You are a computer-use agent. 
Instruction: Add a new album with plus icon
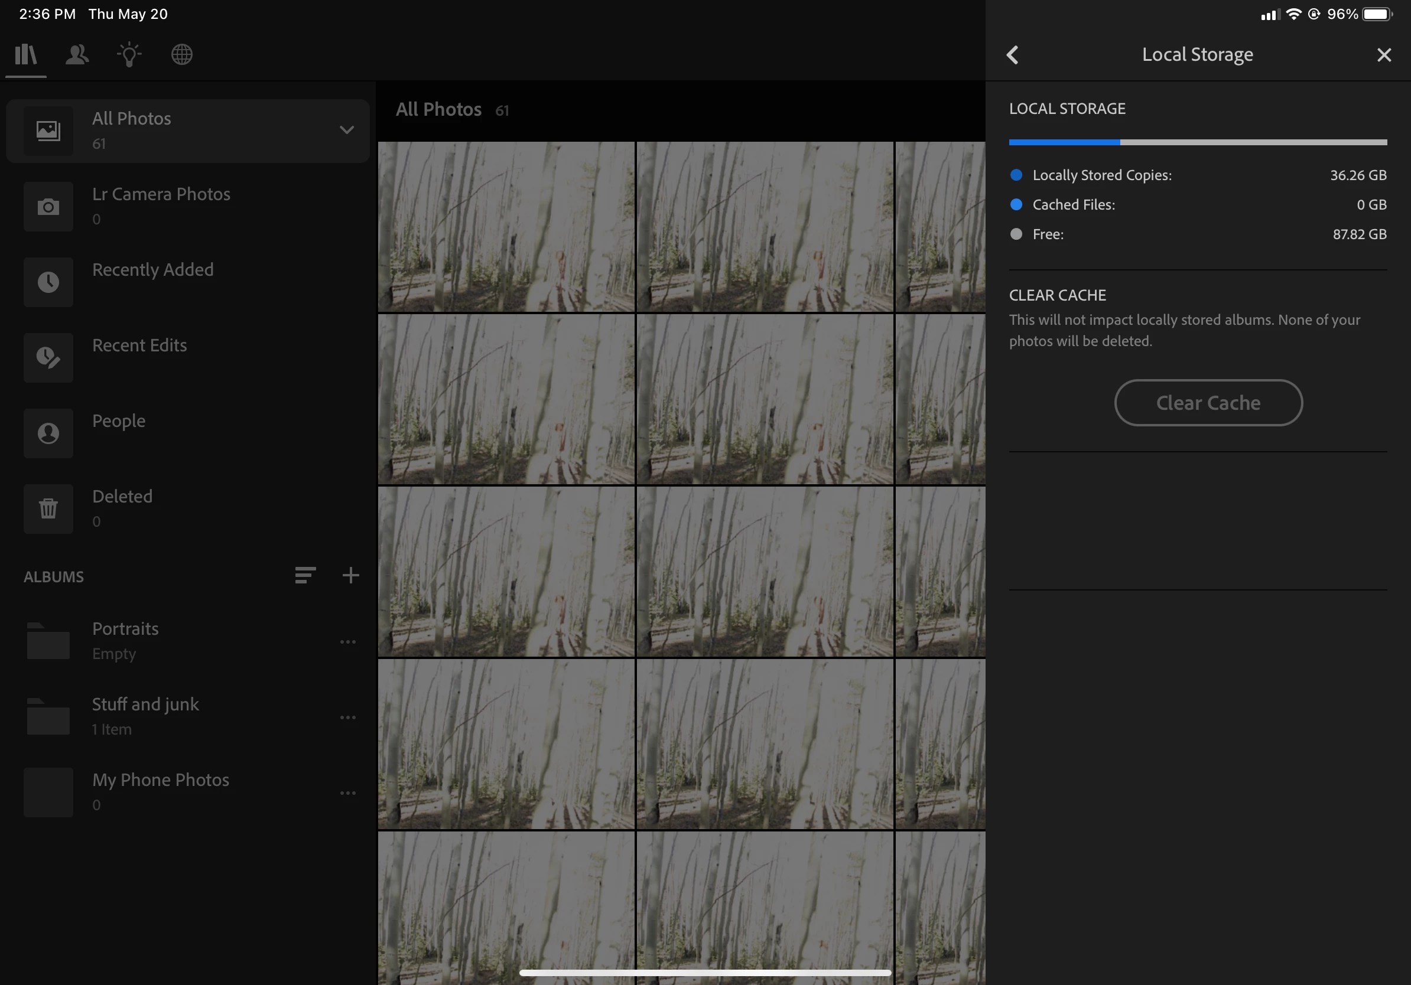click(350, 575)
